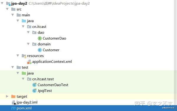This screenshot has width=177, height=111.
Task: Click the Maven pom.xml icon
Action: click(x=13, y=108)
